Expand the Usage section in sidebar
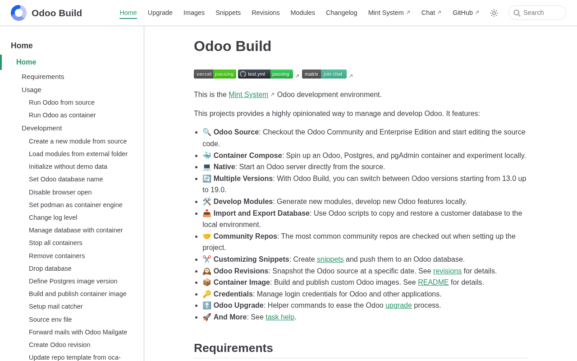 point(32,89)
